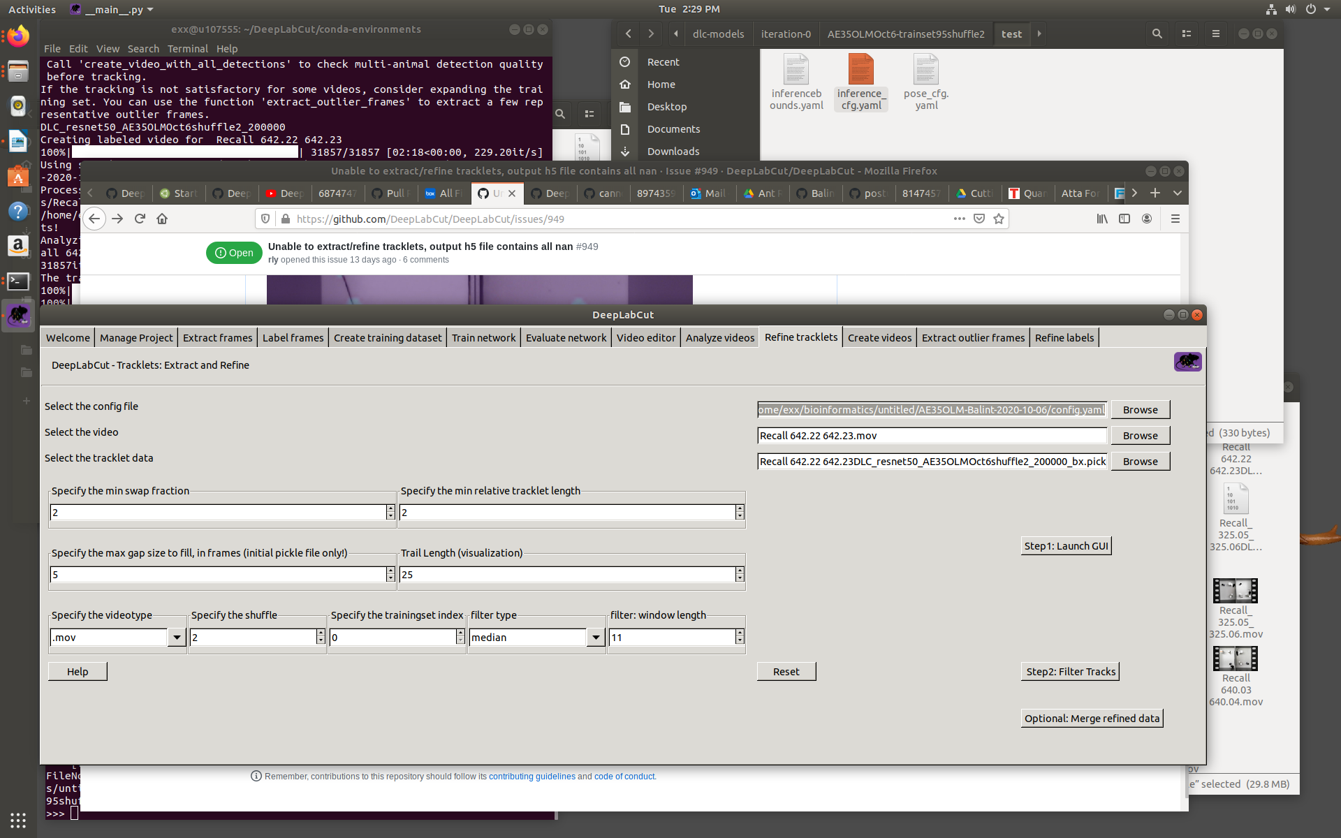
Task: Open the Firefox account icon
Action: (x=1147, y=219)
